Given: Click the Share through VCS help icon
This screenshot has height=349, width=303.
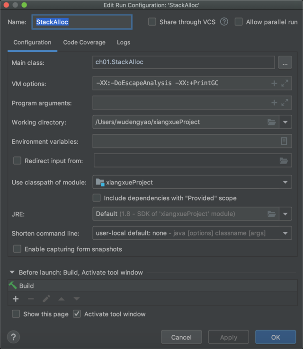Looking at the screenshot, I should click(x=224, y=22).
